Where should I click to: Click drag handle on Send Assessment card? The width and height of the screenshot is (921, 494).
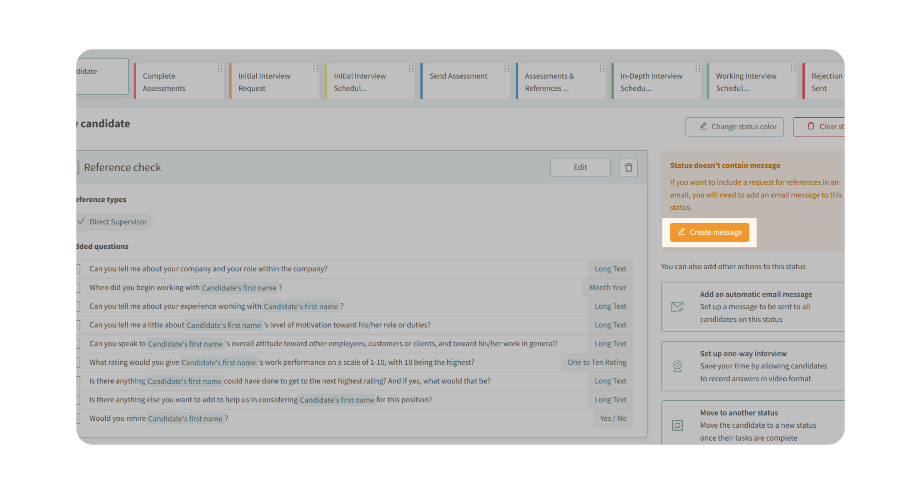point(506,68)
